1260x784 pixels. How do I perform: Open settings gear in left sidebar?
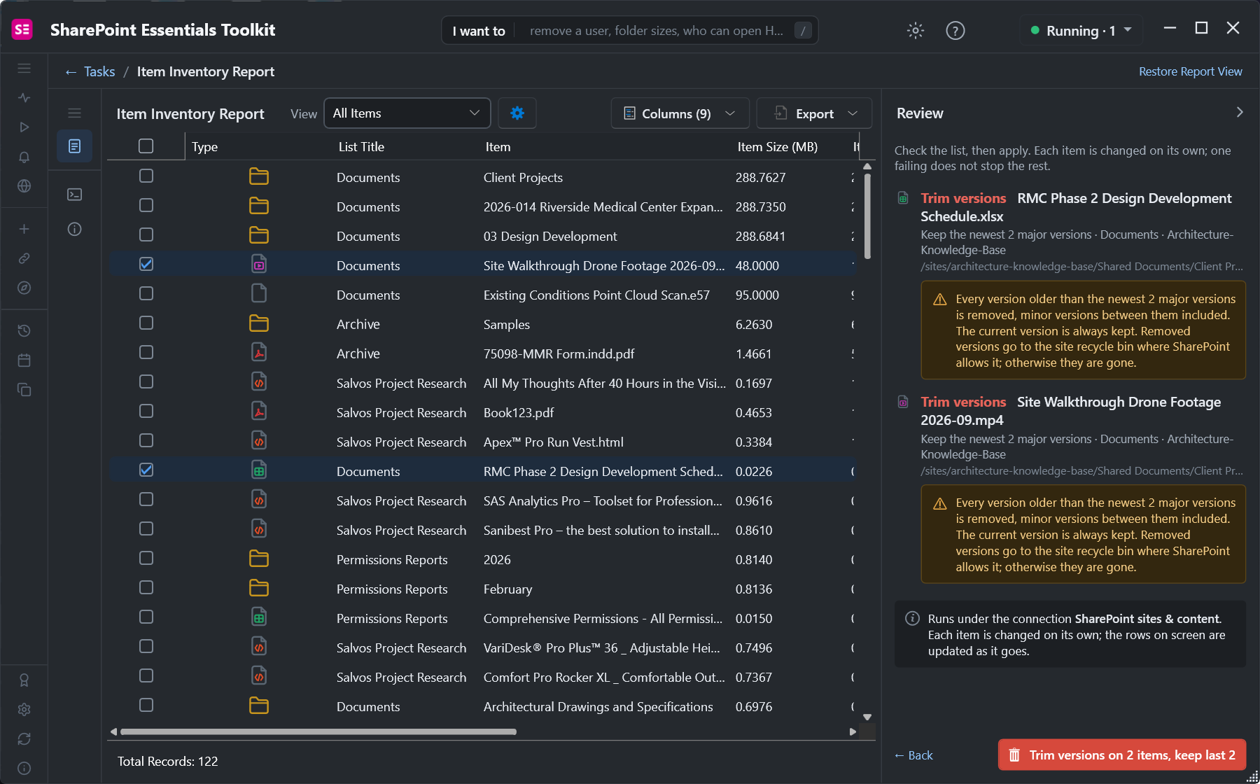pyautogui.click(x=24, y=709)
